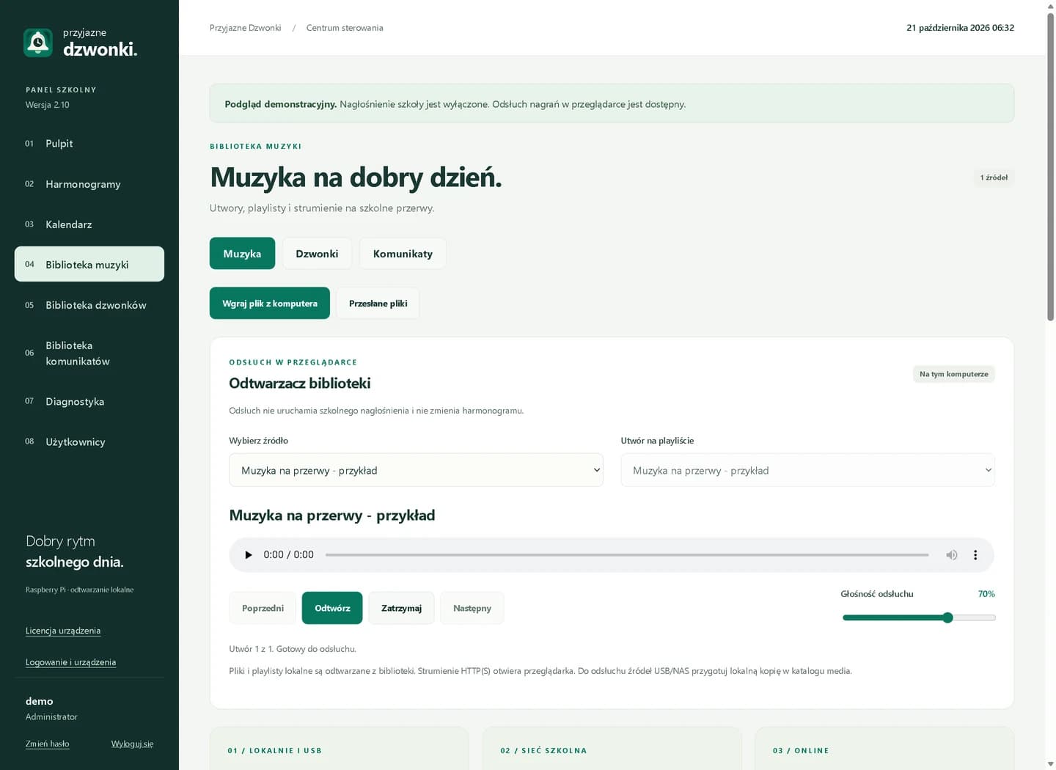Open Biblioteka komunikatów in the sidebar
Image resolution: width=1056 pixels, height=770 pixels.
click(89, 353)
